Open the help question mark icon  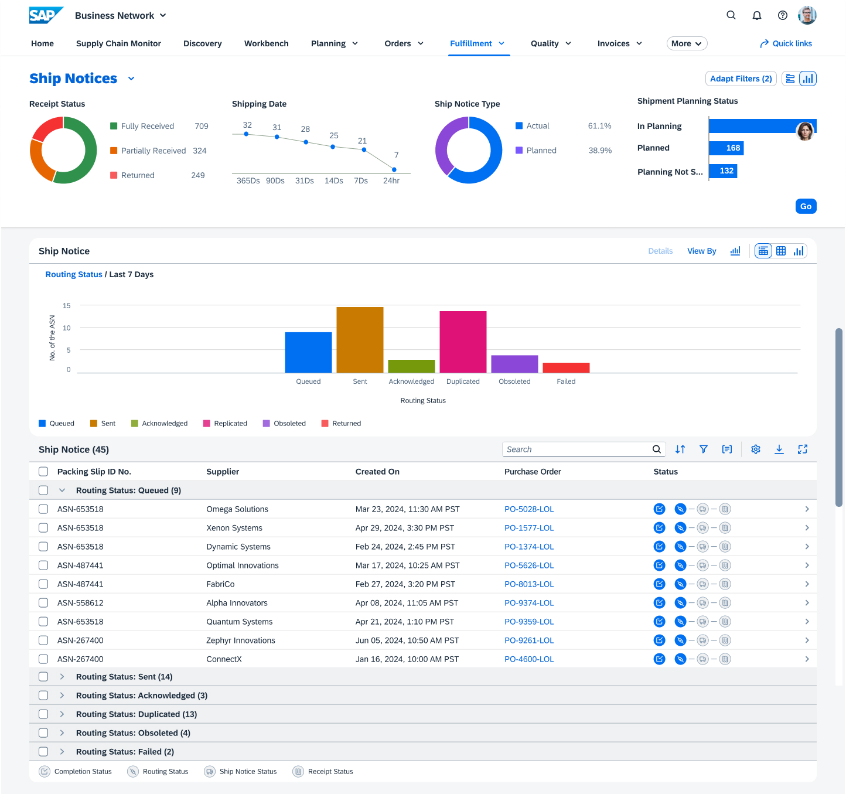[782, 15]
